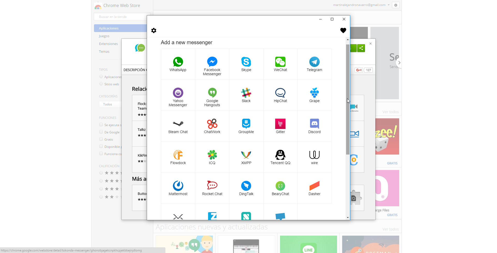Add Facebook Messenger

(x=212, y=64)
